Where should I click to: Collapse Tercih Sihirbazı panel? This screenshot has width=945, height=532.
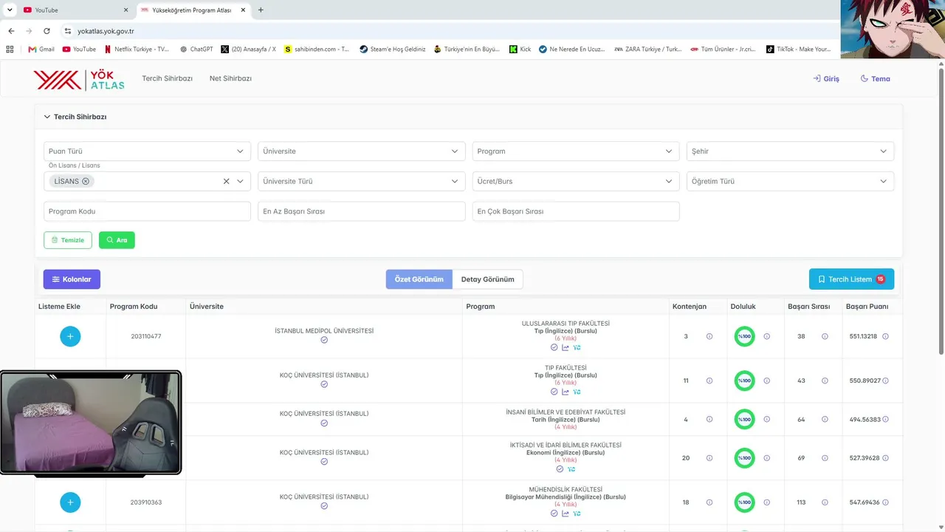47,117
